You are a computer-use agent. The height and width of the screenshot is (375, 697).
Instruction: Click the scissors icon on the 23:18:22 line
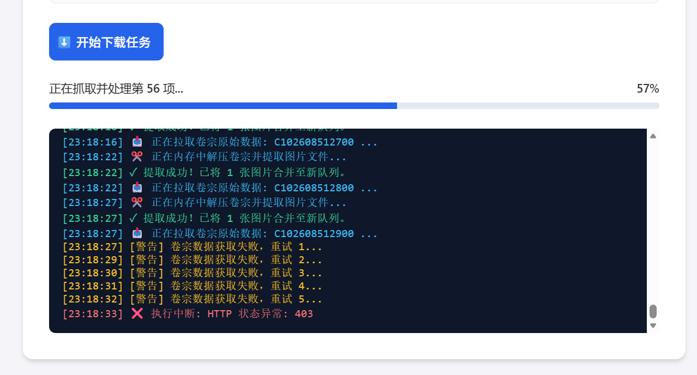[137, 156]
